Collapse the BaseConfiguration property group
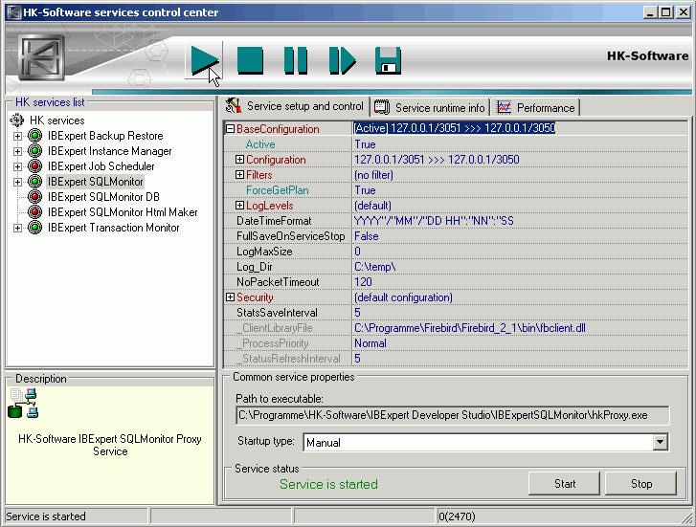Viewport: 696px width, 527px height. 230,129
